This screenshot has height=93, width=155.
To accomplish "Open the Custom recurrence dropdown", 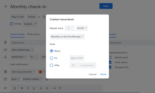I will coord(30,24).
